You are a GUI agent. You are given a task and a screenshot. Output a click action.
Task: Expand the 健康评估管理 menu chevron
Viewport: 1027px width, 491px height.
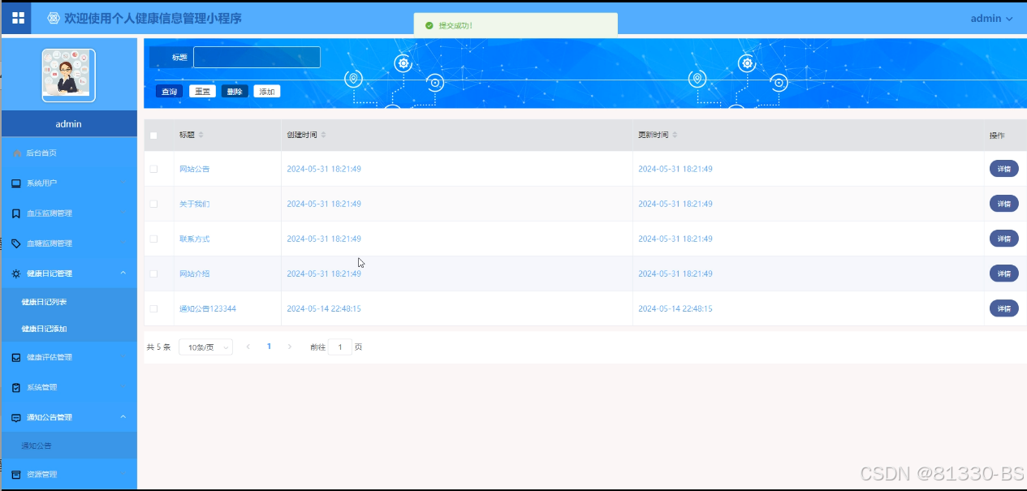click(x=123, y=357)
